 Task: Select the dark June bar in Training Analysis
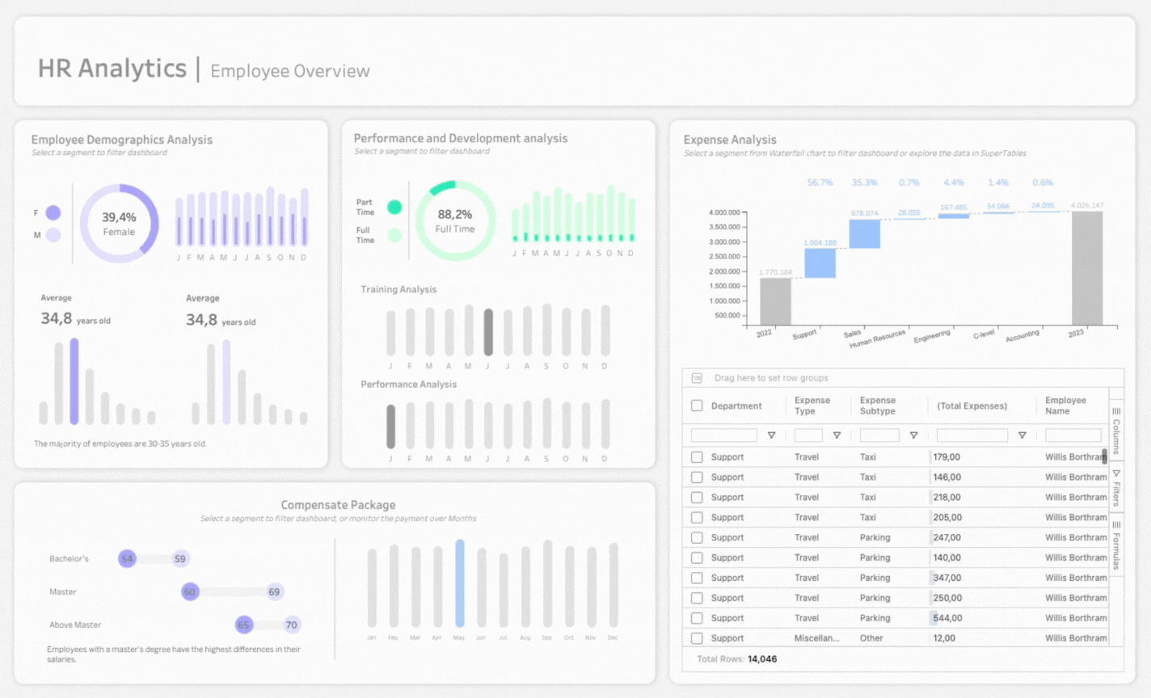point(488,331)
